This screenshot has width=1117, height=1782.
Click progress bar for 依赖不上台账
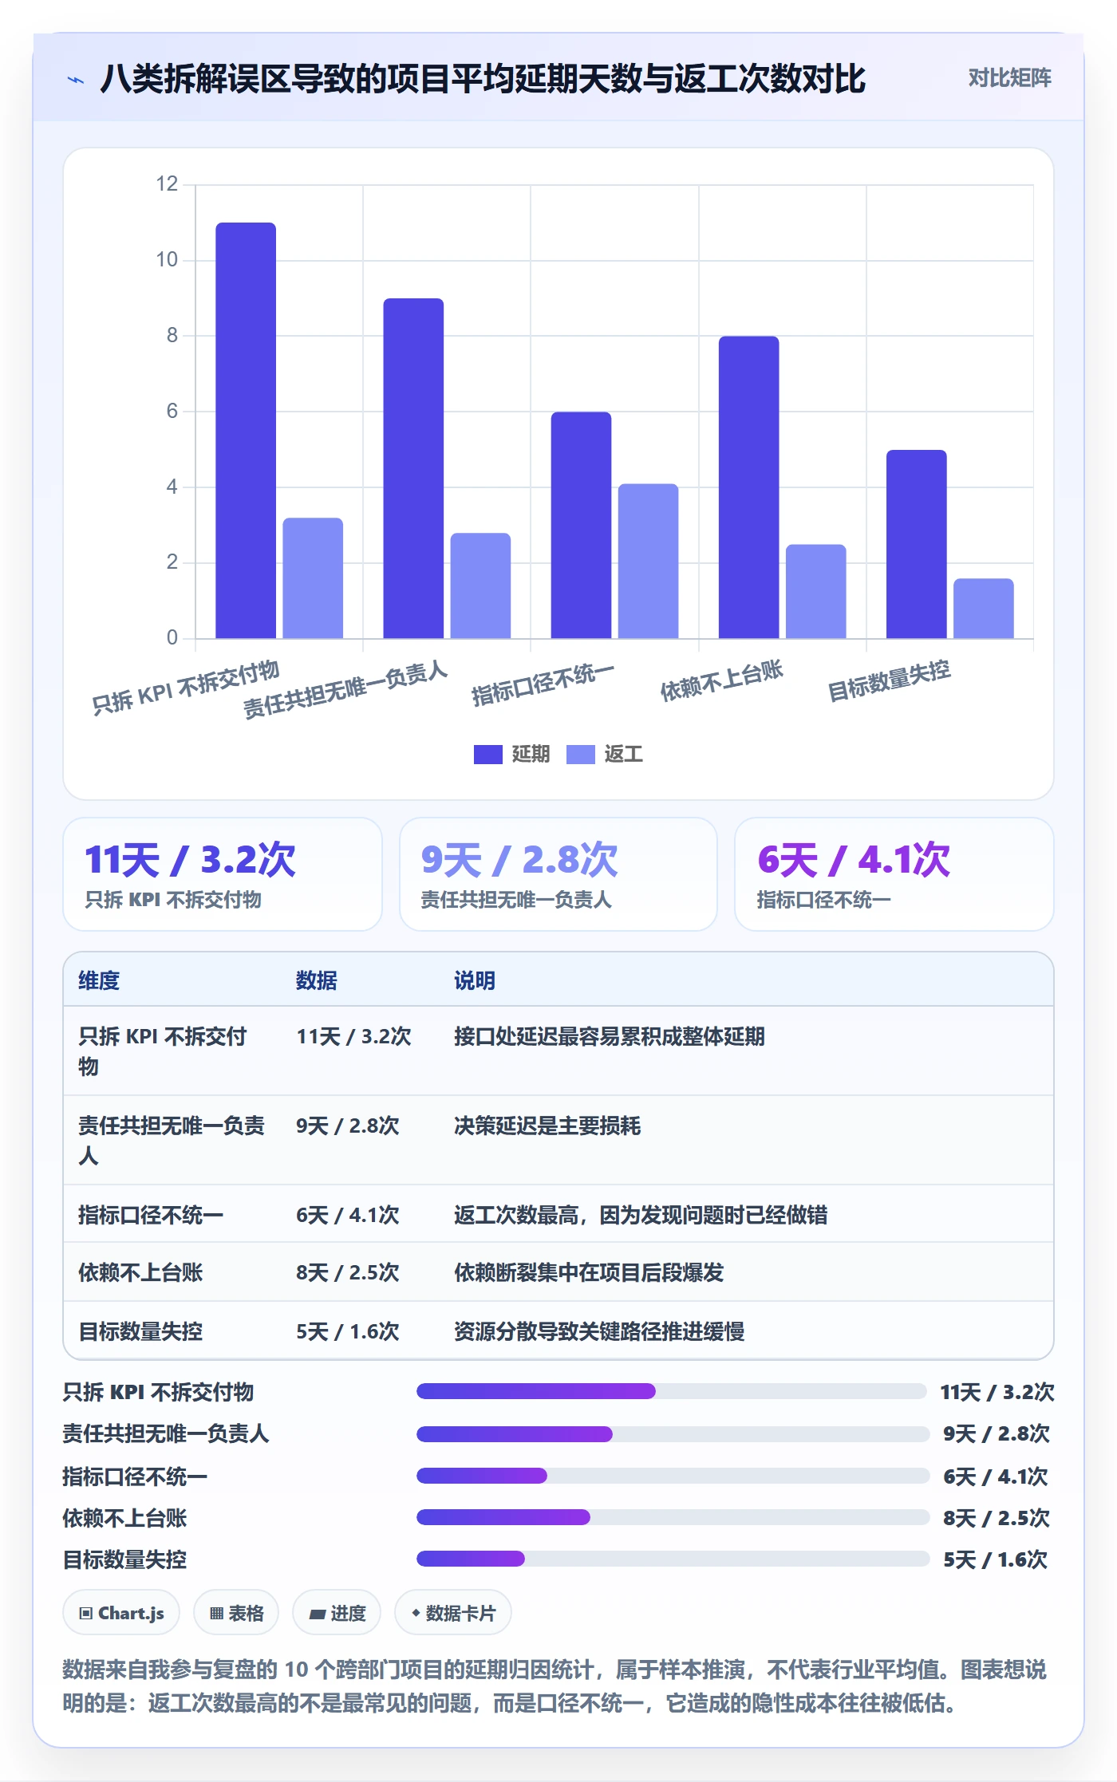pos(673,1517)
